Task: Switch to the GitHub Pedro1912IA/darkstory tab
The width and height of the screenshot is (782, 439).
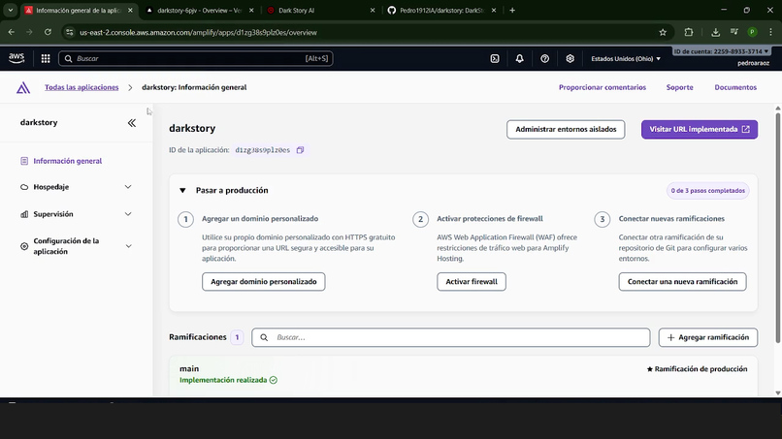Action: click(441, 10)
